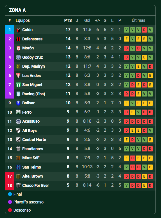
Task: Click the purple Playoffs ascenso legend dot
Action: [x=10, y=202]
